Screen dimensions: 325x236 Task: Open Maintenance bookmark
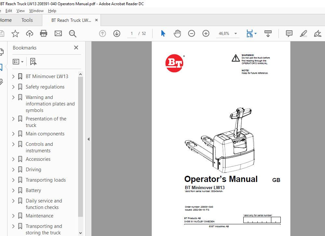[39, 216]
